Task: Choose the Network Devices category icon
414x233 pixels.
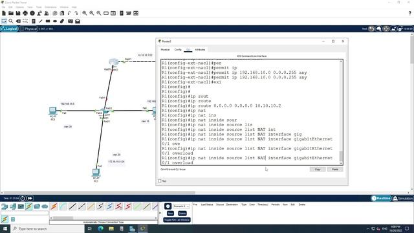Action: (5, 206)
